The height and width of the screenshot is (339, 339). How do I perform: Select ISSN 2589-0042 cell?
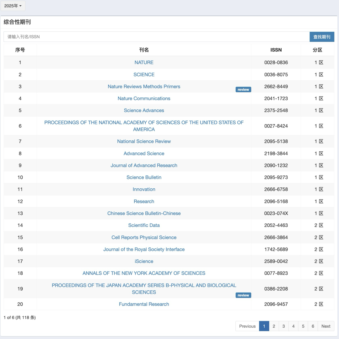(276, 261)
